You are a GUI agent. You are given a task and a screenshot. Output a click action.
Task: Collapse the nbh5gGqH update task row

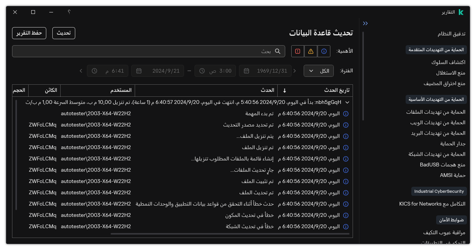[x=347, y=102]
